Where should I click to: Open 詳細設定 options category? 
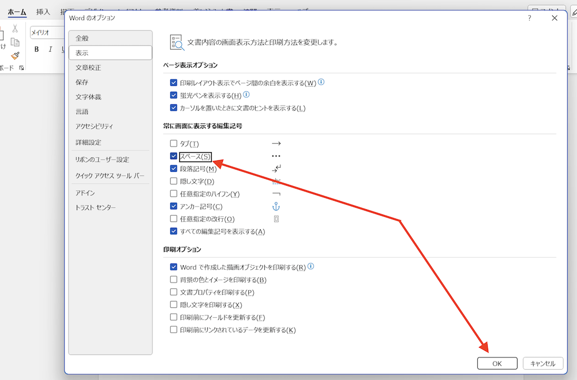coord(110,142)
